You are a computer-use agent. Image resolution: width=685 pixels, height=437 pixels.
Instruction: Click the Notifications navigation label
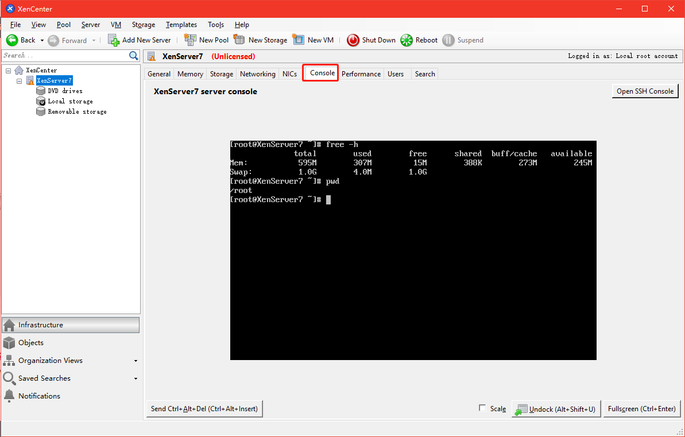coord(39,396)
